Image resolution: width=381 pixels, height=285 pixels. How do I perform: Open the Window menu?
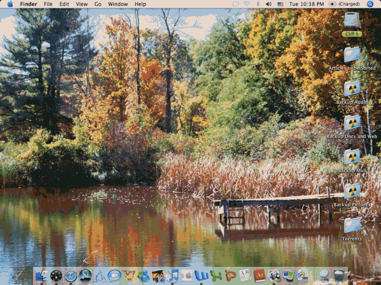pos(118,4)
